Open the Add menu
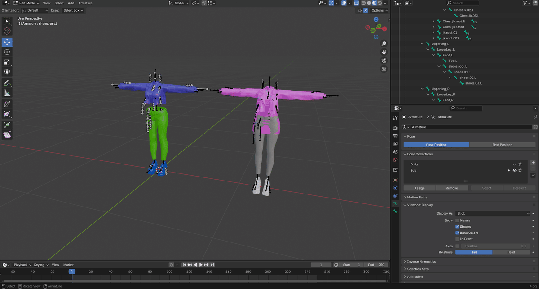The width and height of the screenshot is (539, 289). [x=71, y=3]
